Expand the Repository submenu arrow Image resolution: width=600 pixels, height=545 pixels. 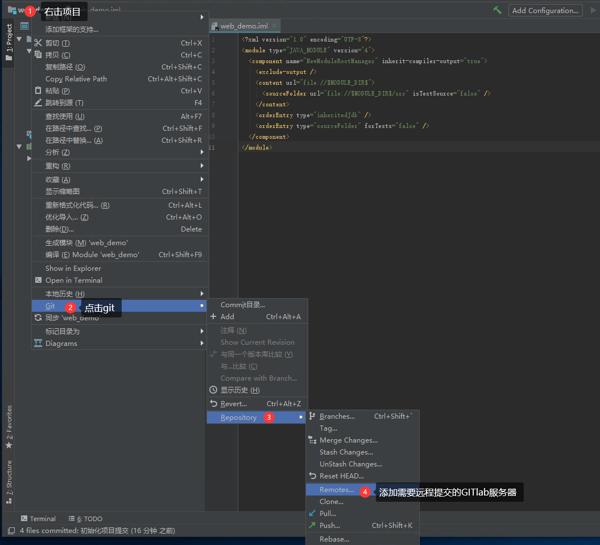tap(301, 417)
